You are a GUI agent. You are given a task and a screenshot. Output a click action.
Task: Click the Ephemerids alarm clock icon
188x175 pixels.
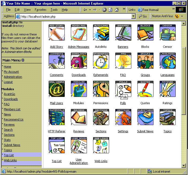101,61
